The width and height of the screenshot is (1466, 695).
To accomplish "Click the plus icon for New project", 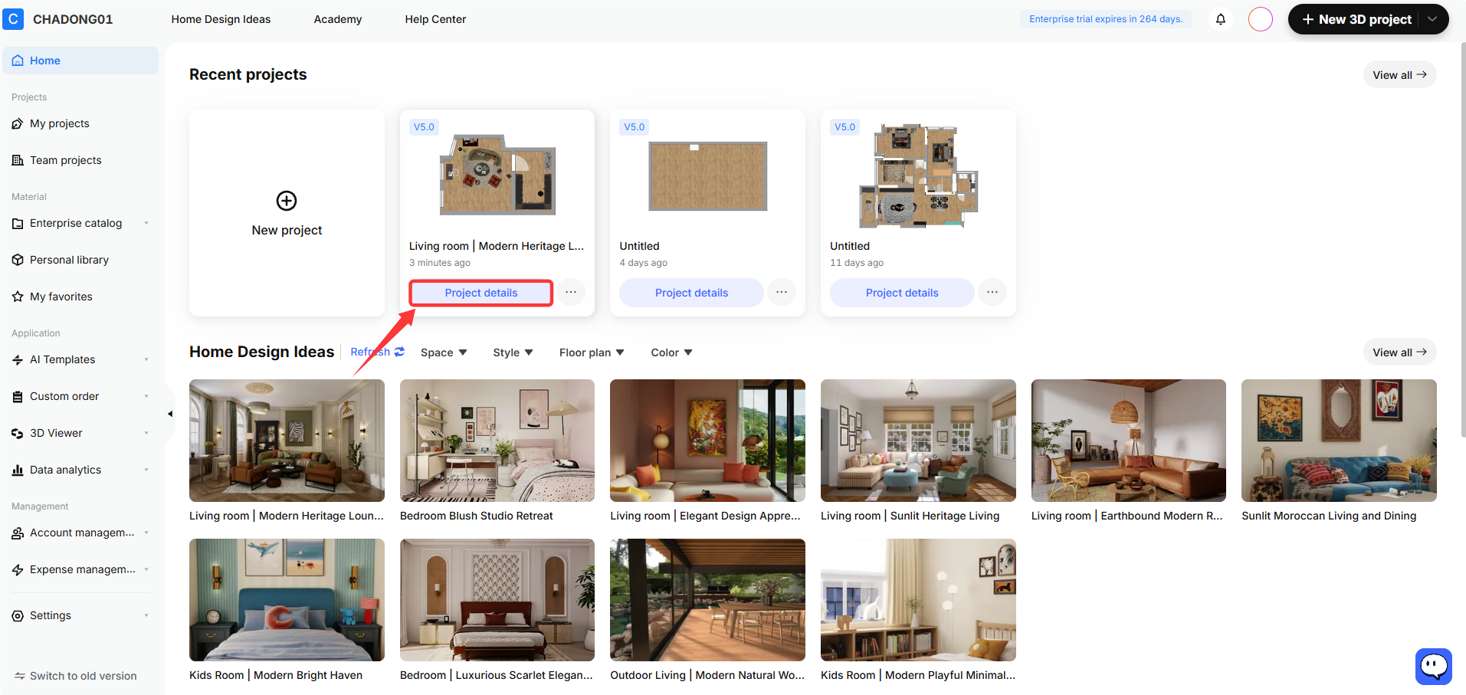I will tap(287, 201).
